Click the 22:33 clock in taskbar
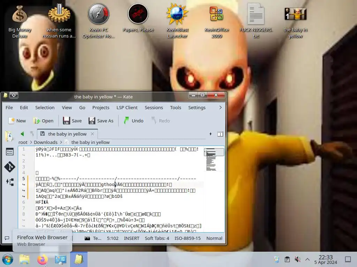Image resolution: width=357 pixels, height=267 pixels. coord(326,257)
